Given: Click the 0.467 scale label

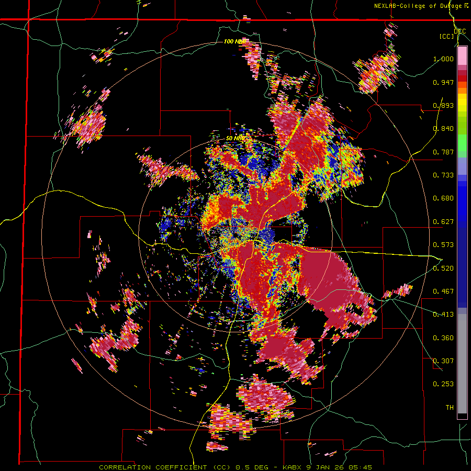Looking at the screenshot, I should click(x=443, y=291).
